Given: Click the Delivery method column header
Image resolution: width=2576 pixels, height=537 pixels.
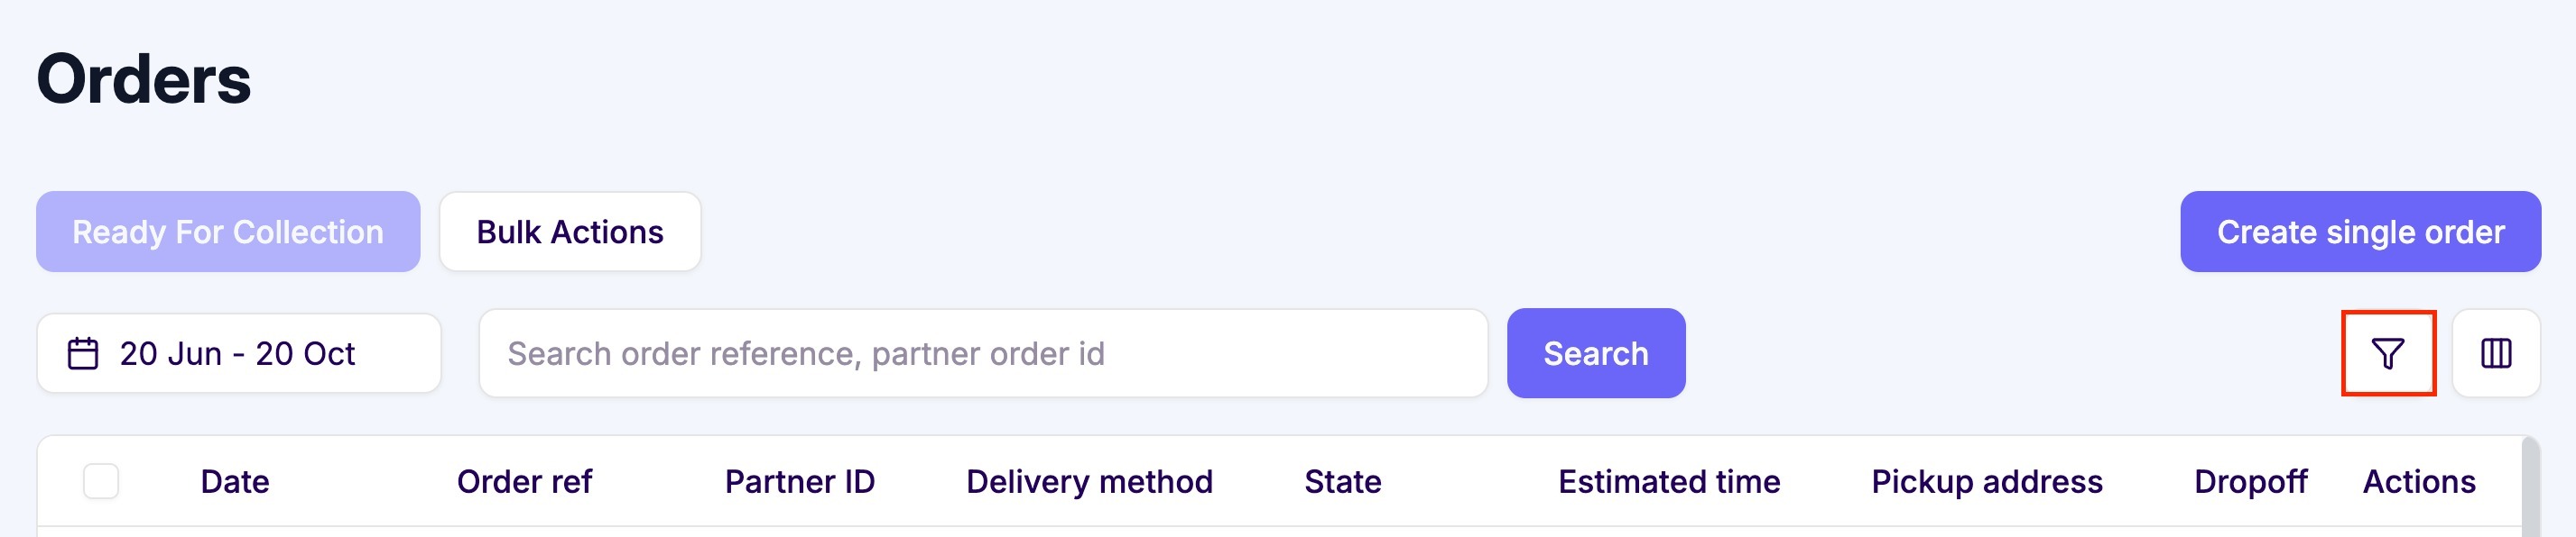Looking at the screenshot, I should (x=1090, y=482).
